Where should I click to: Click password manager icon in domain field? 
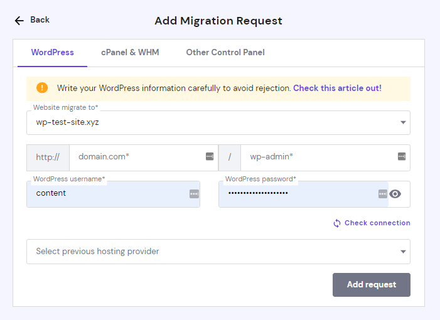point(210,156)
